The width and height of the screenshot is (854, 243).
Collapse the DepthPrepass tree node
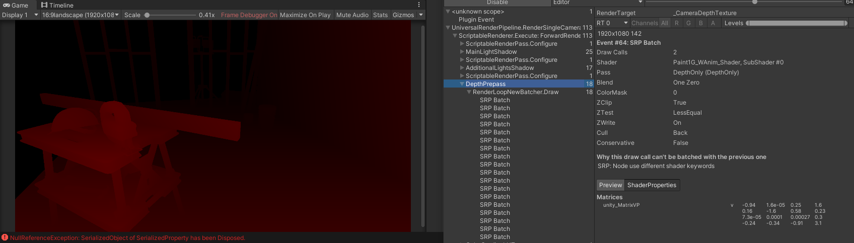pyautogui.click(x=462, y=84)
